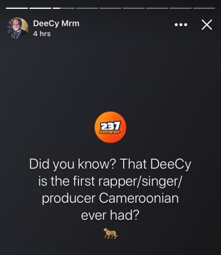Image resolution: width=221 pixels, height=255 pixels.
Task: Click the '4 hrs' timestamp
Action: 42,34
